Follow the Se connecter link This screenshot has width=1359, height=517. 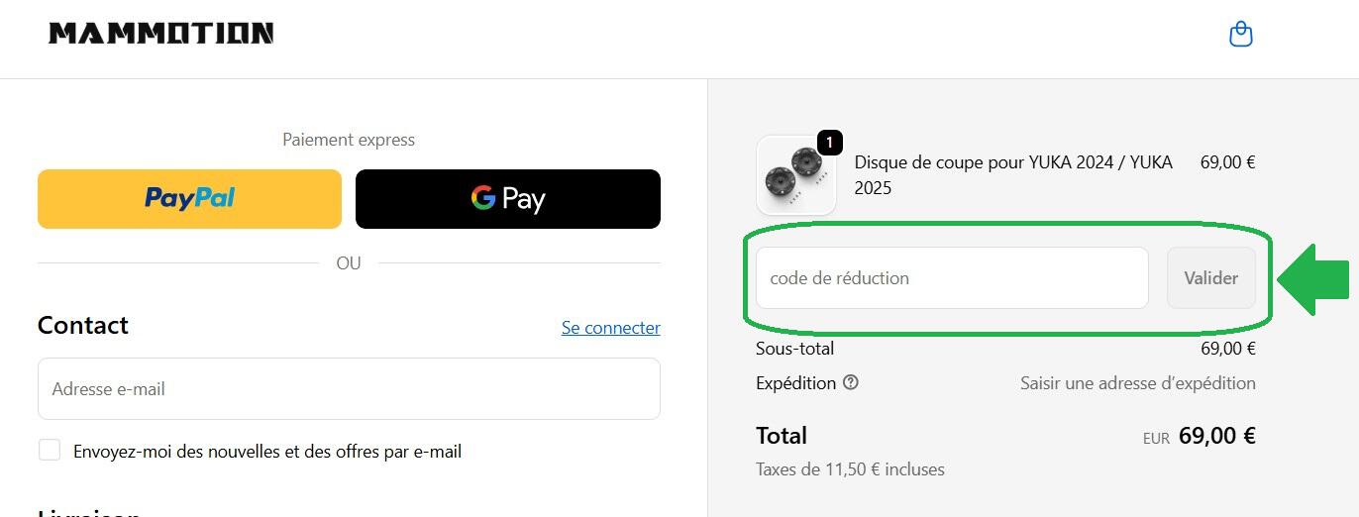pos(610,328)
